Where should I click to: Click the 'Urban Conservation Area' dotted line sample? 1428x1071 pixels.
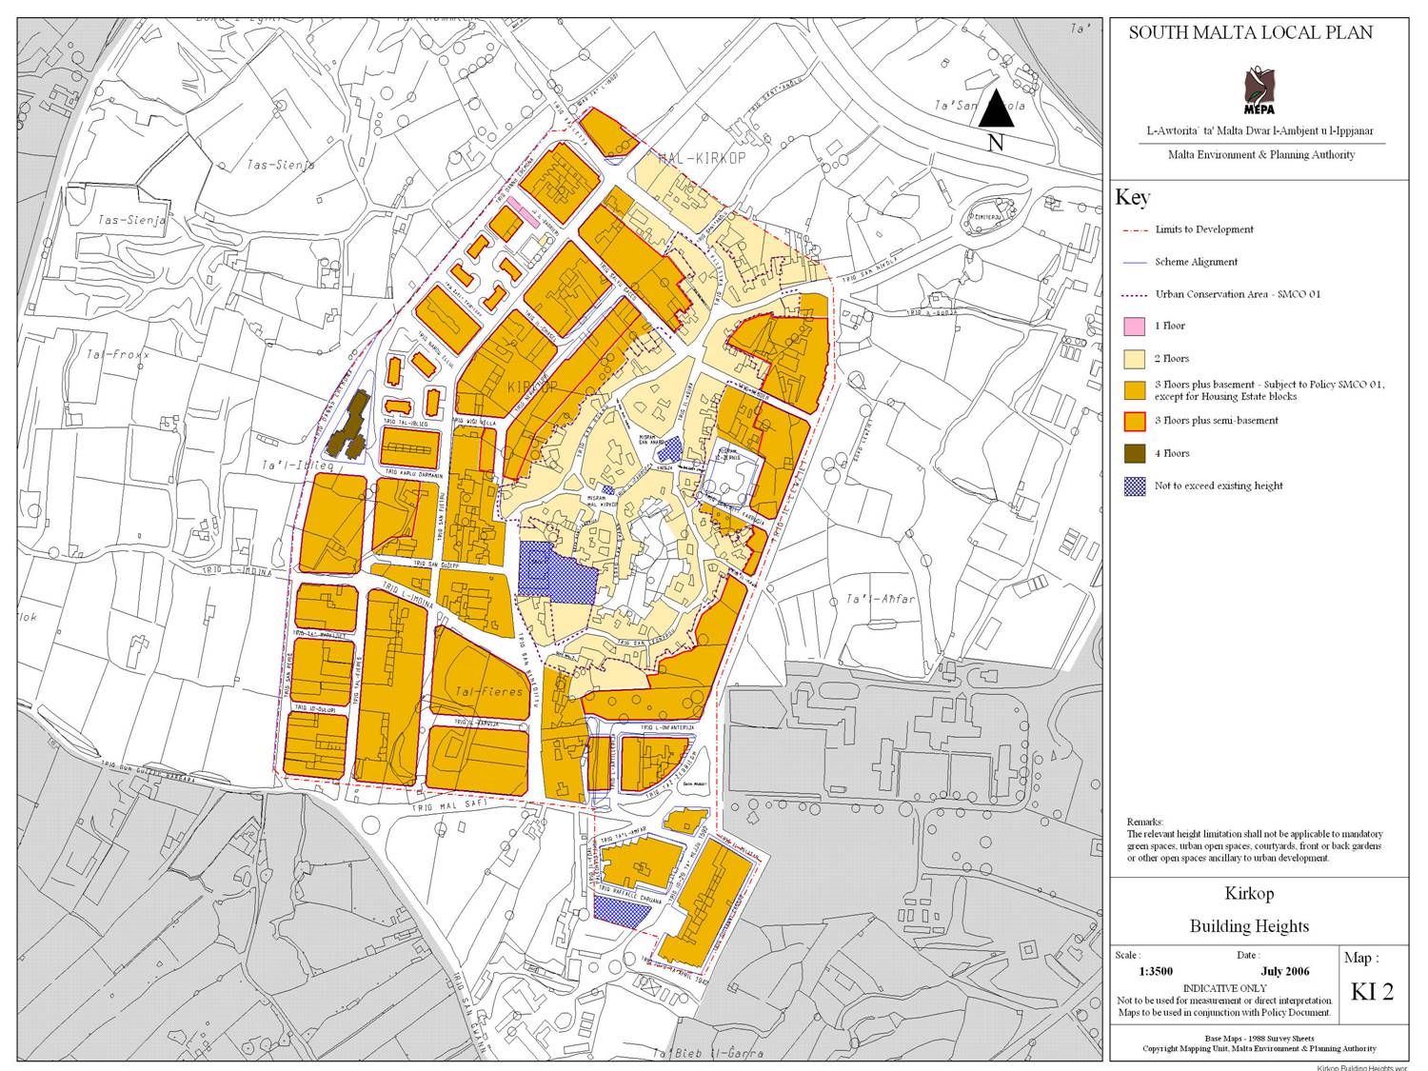(x=1134, y=294)
